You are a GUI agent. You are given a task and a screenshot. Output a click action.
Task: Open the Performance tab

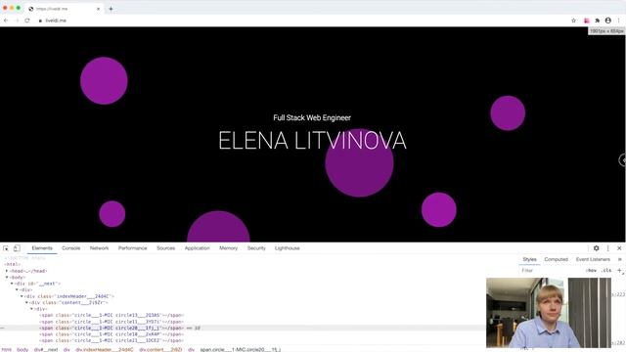[133, 248]
